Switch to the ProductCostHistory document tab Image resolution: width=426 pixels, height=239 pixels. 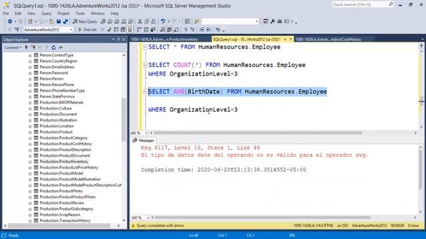point(328,40)
